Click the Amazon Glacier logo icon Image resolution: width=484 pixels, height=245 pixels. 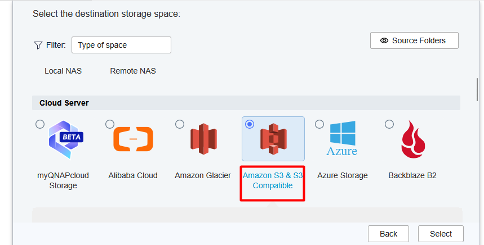[x=203, y=139]
